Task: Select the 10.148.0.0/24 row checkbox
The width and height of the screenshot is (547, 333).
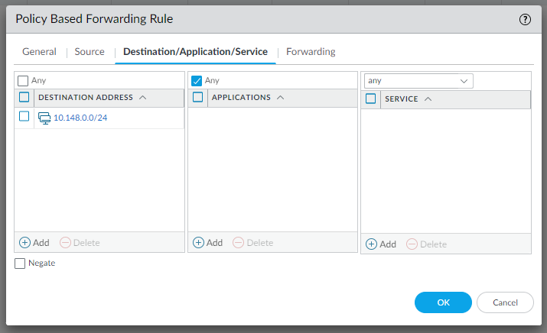Action: coord(24,117)
